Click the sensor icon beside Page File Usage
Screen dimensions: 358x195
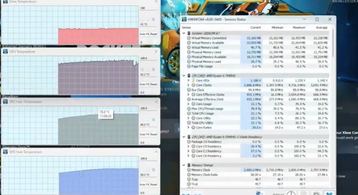[189, 66]
